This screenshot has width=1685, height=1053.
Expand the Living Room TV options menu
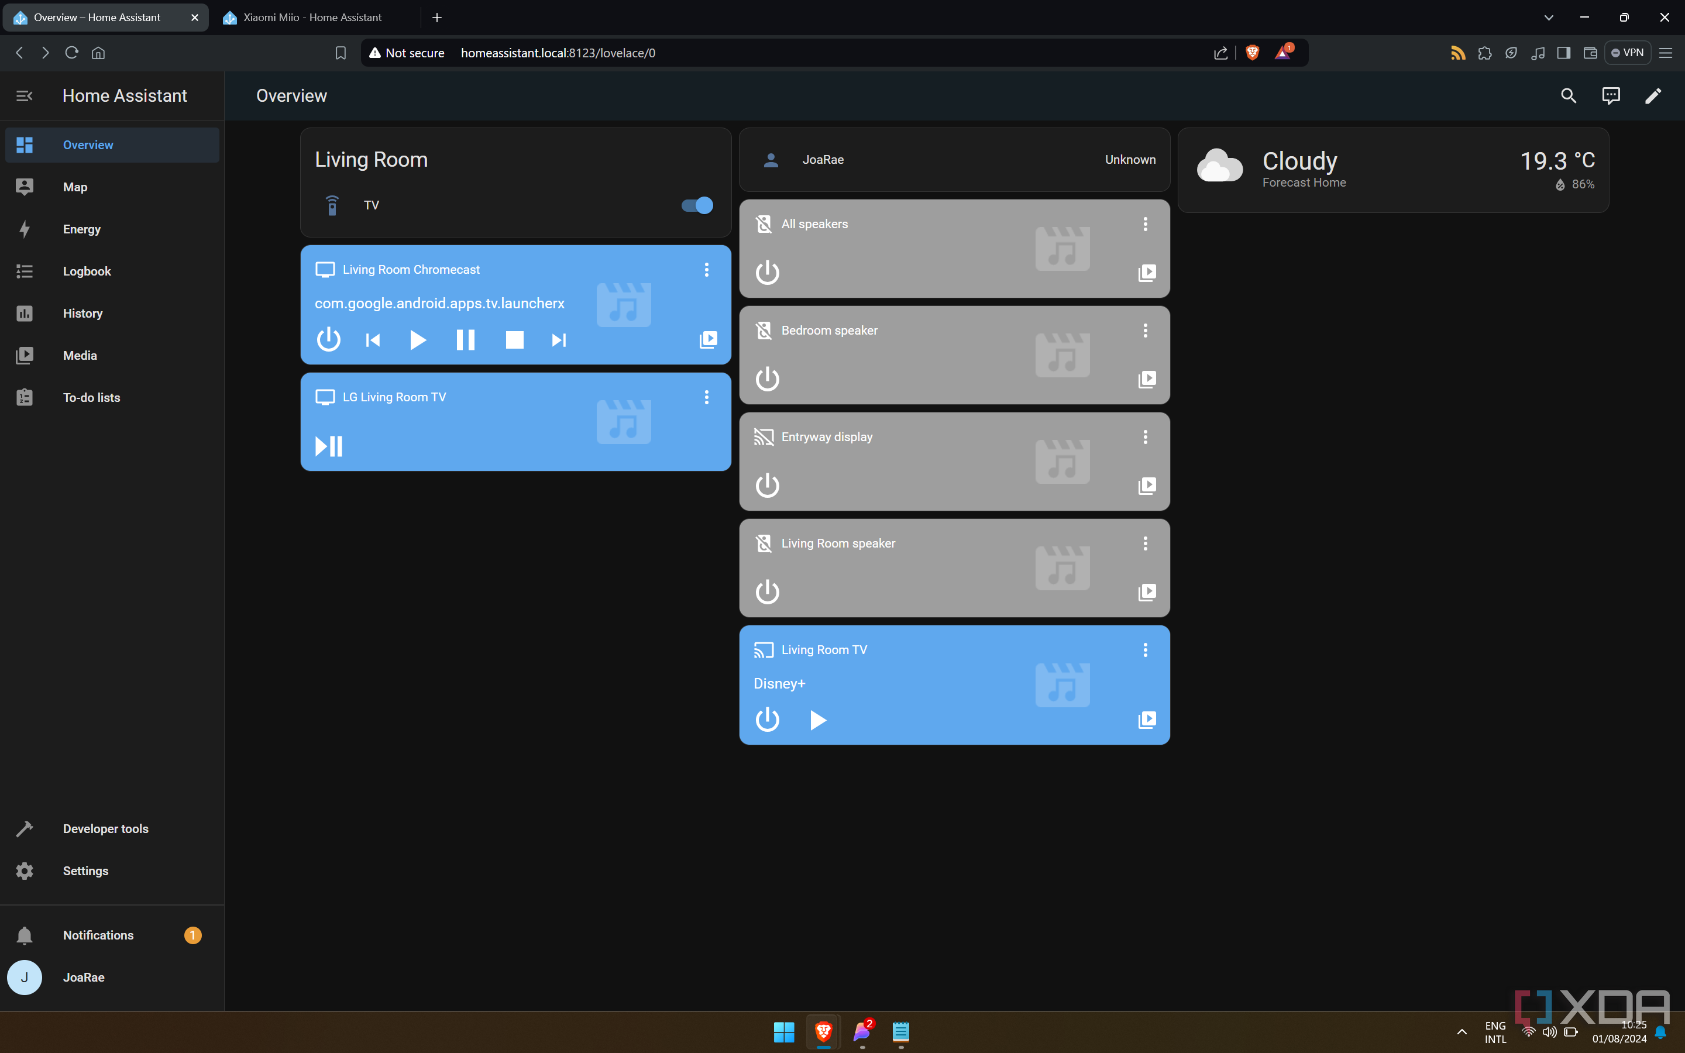1145,649
